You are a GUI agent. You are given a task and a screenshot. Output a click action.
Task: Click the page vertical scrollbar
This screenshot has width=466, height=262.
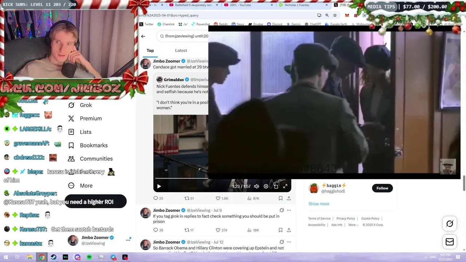(x=464, y=183)
